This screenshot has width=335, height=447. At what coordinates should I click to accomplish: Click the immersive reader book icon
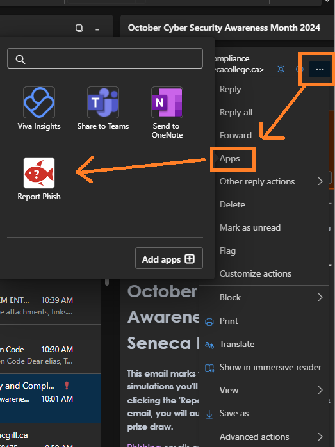pyautogui.click(x=209, y=368)
